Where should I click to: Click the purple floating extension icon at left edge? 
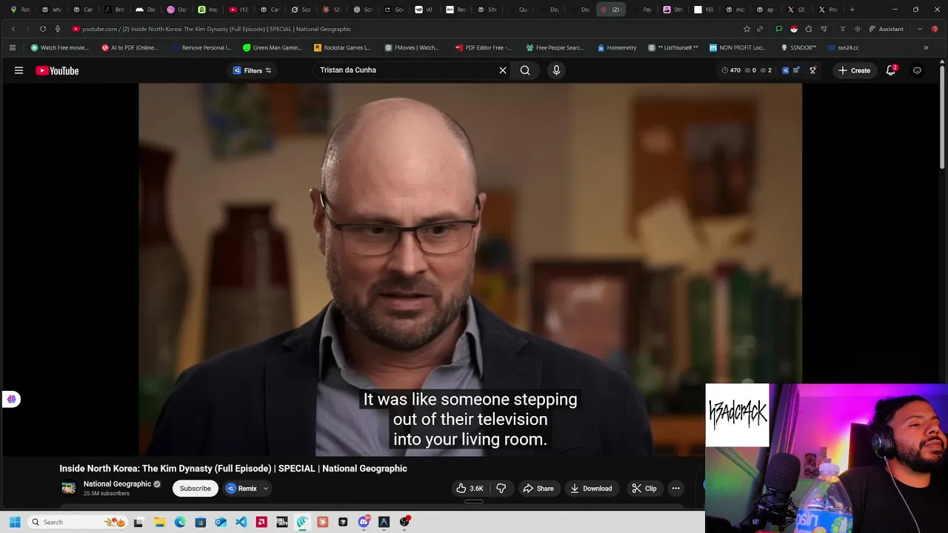click(x=11, y=399)
